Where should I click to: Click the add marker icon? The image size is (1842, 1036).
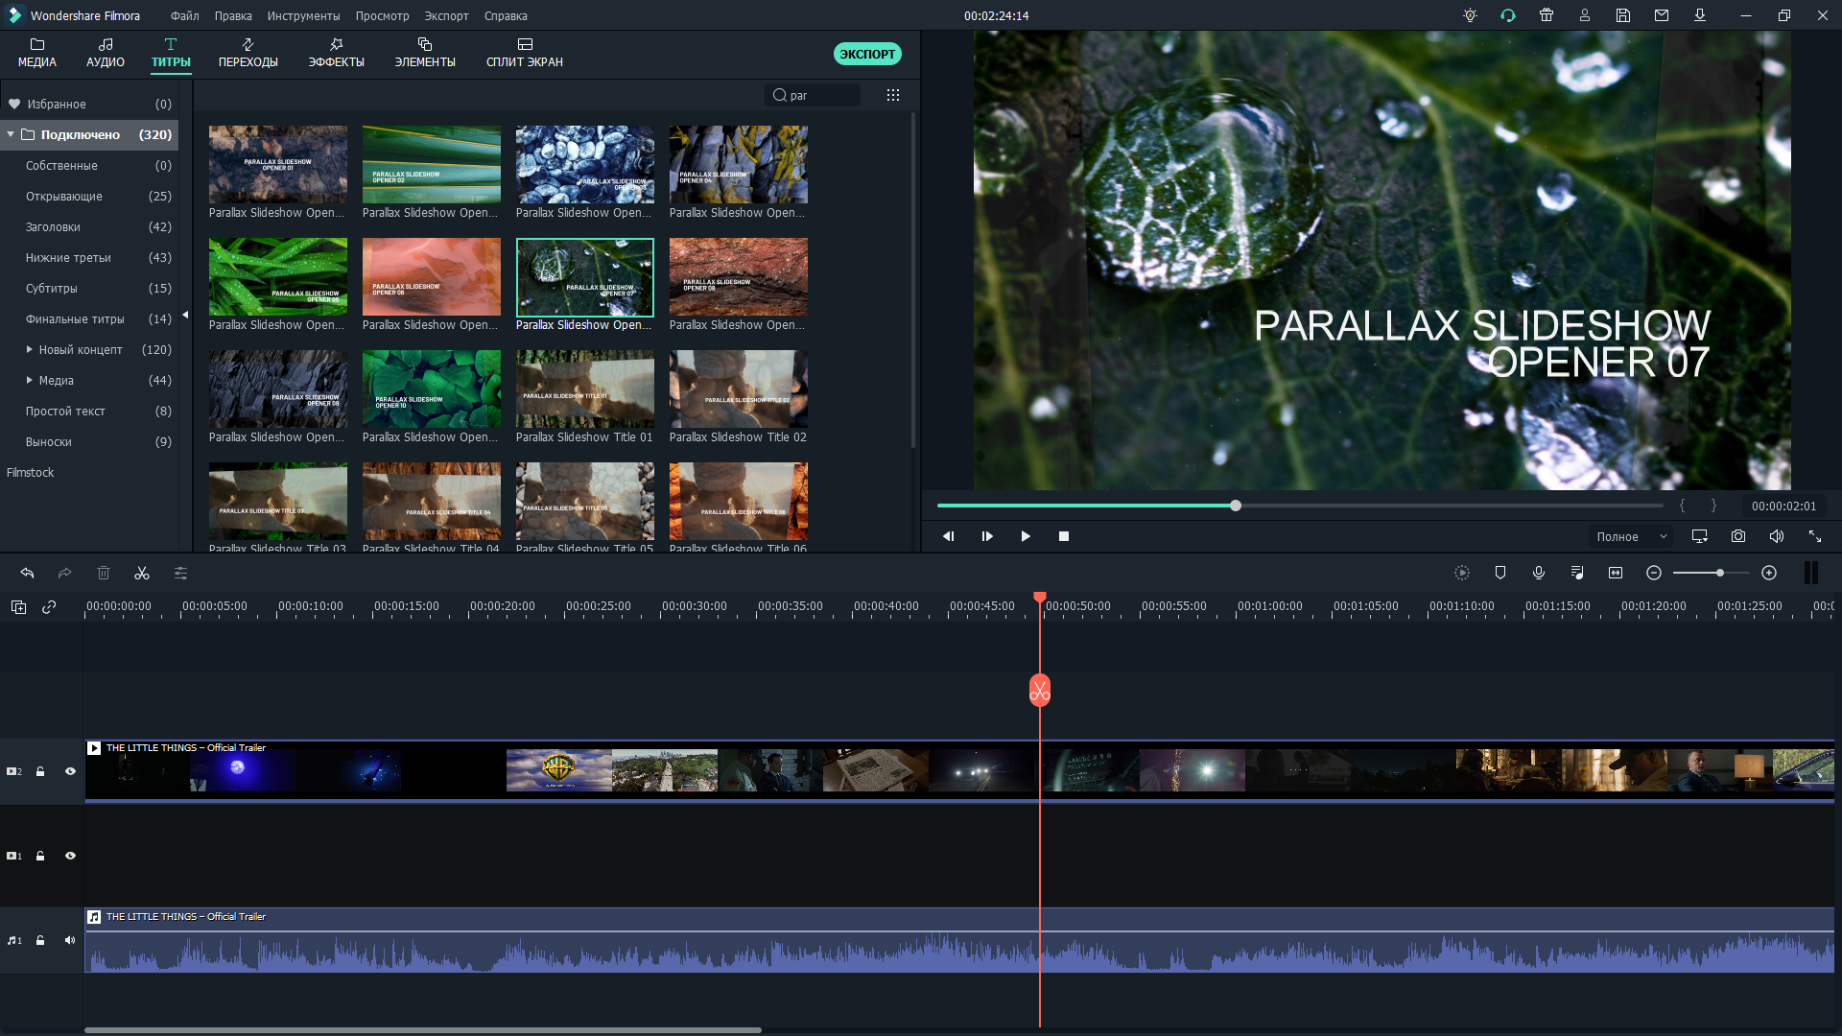tap(1500, 573)
